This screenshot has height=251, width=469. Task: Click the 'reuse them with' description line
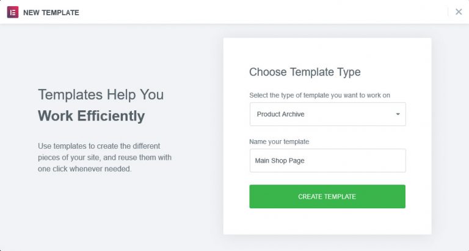pyautogui.click(x=104, y=157)
